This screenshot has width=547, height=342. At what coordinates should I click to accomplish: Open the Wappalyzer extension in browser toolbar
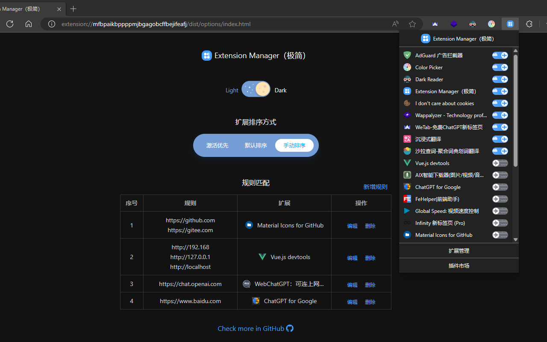[454, 24]
